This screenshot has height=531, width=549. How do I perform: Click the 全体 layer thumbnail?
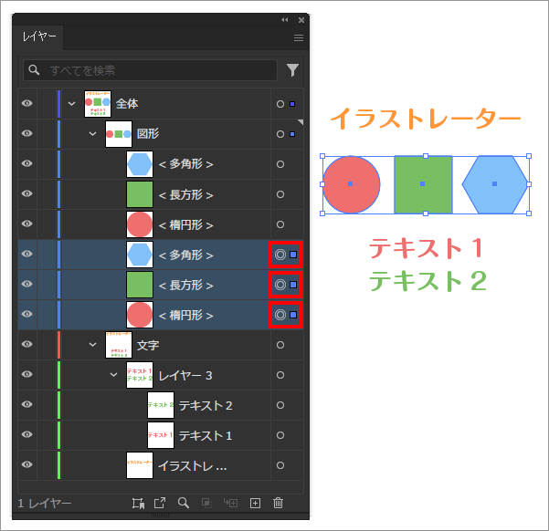pos(98,103)
